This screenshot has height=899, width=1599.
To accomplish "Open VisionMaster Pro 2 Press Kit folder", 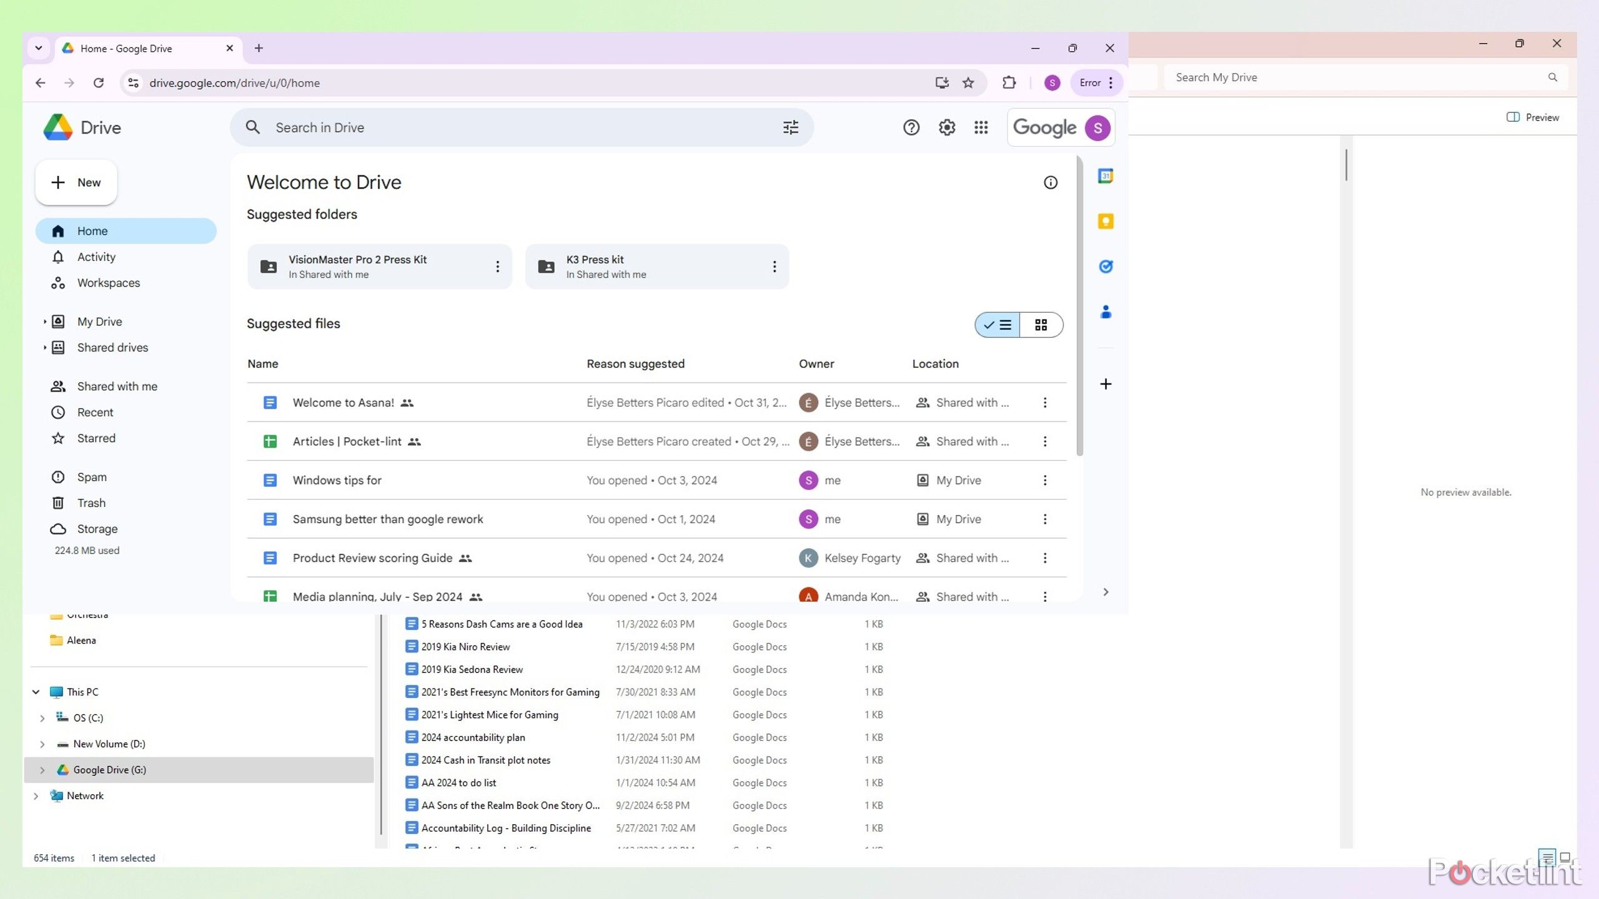I will pyautogui.click(x=379, y=267).
